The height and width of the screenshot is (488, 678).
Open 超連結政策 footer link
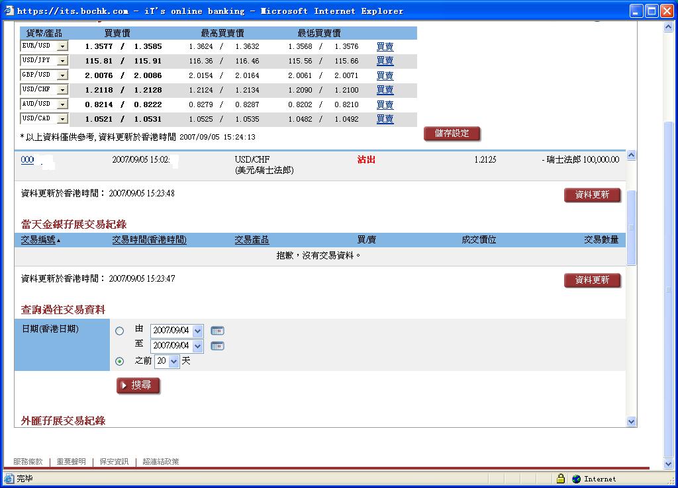(x=161, y=462)
